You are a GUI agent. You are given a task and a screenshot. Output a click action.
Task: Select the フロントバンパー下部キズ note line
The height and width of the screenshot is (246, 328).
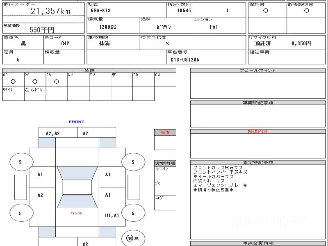click(x=220, y=172)
